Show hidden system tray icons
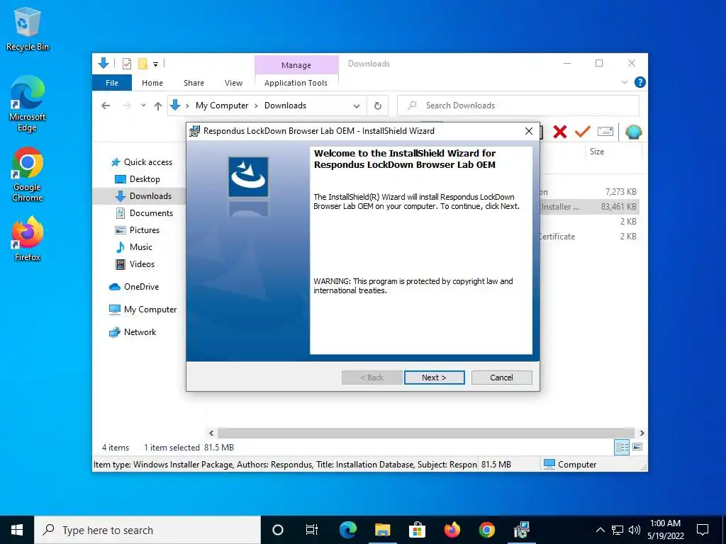The image size is (726, 544). click(x=600, y=530)
